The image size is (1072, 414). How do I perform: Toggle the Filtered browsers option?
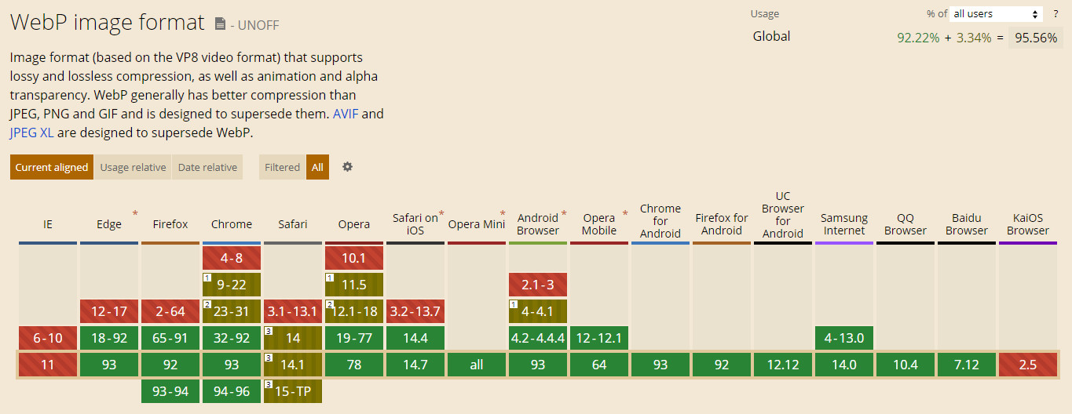point(282,167)
